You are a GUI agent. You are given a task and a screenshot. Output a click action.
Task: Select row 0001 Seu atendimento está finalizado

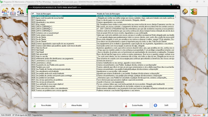[103, 71]
